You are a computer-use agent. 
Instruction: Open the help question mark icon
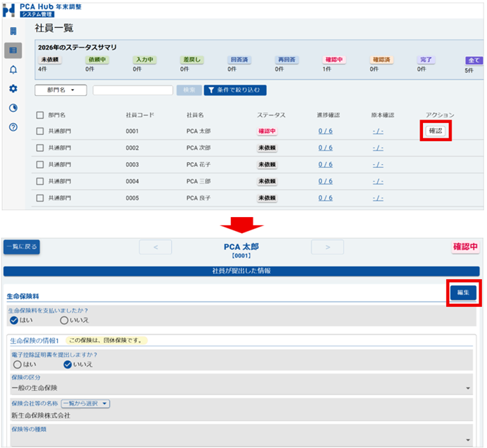(x=13, y=127)
